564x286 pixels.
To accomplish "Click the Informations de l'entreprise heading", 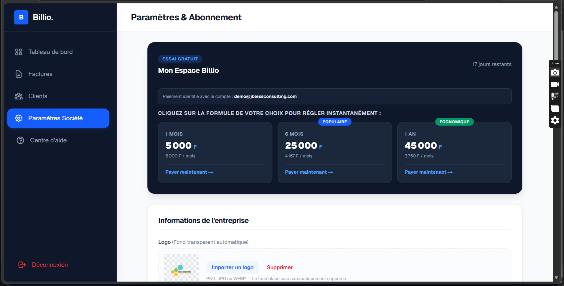I will tap(203, 221).
